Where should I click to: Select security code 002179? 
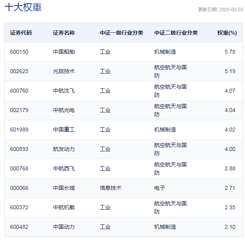(19, 110)
